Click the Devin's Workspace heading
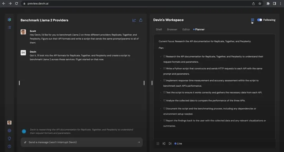The image size is (284, 152). coord(168,20)
